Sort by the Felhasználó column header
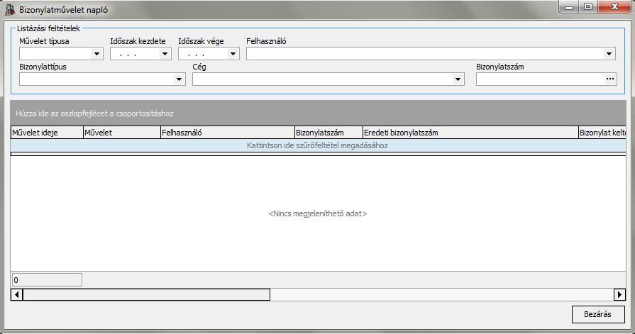Screen dimensions: 635x334 pos(228,133)
